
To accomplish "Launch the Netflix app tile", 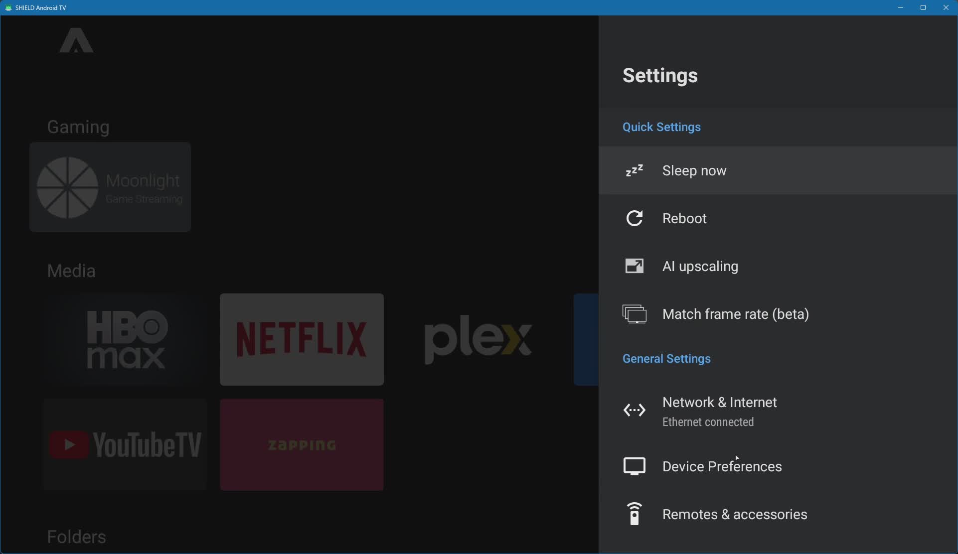I will [x=302, y=339].
